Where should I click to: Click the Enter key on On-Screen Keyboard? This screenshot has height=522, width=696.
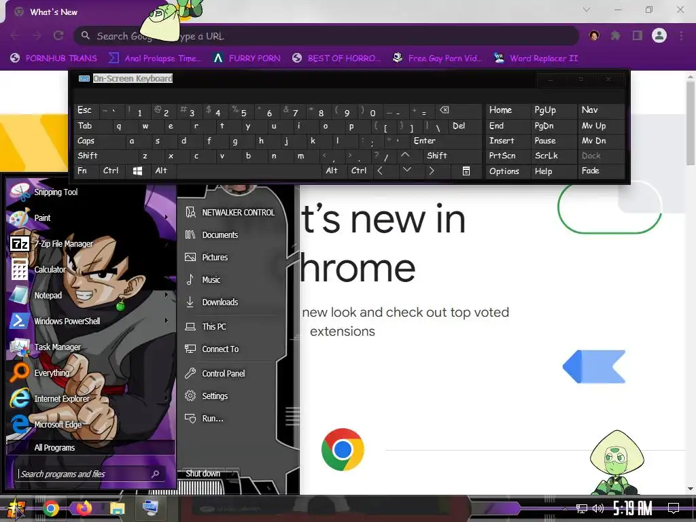tap(445, 141)
